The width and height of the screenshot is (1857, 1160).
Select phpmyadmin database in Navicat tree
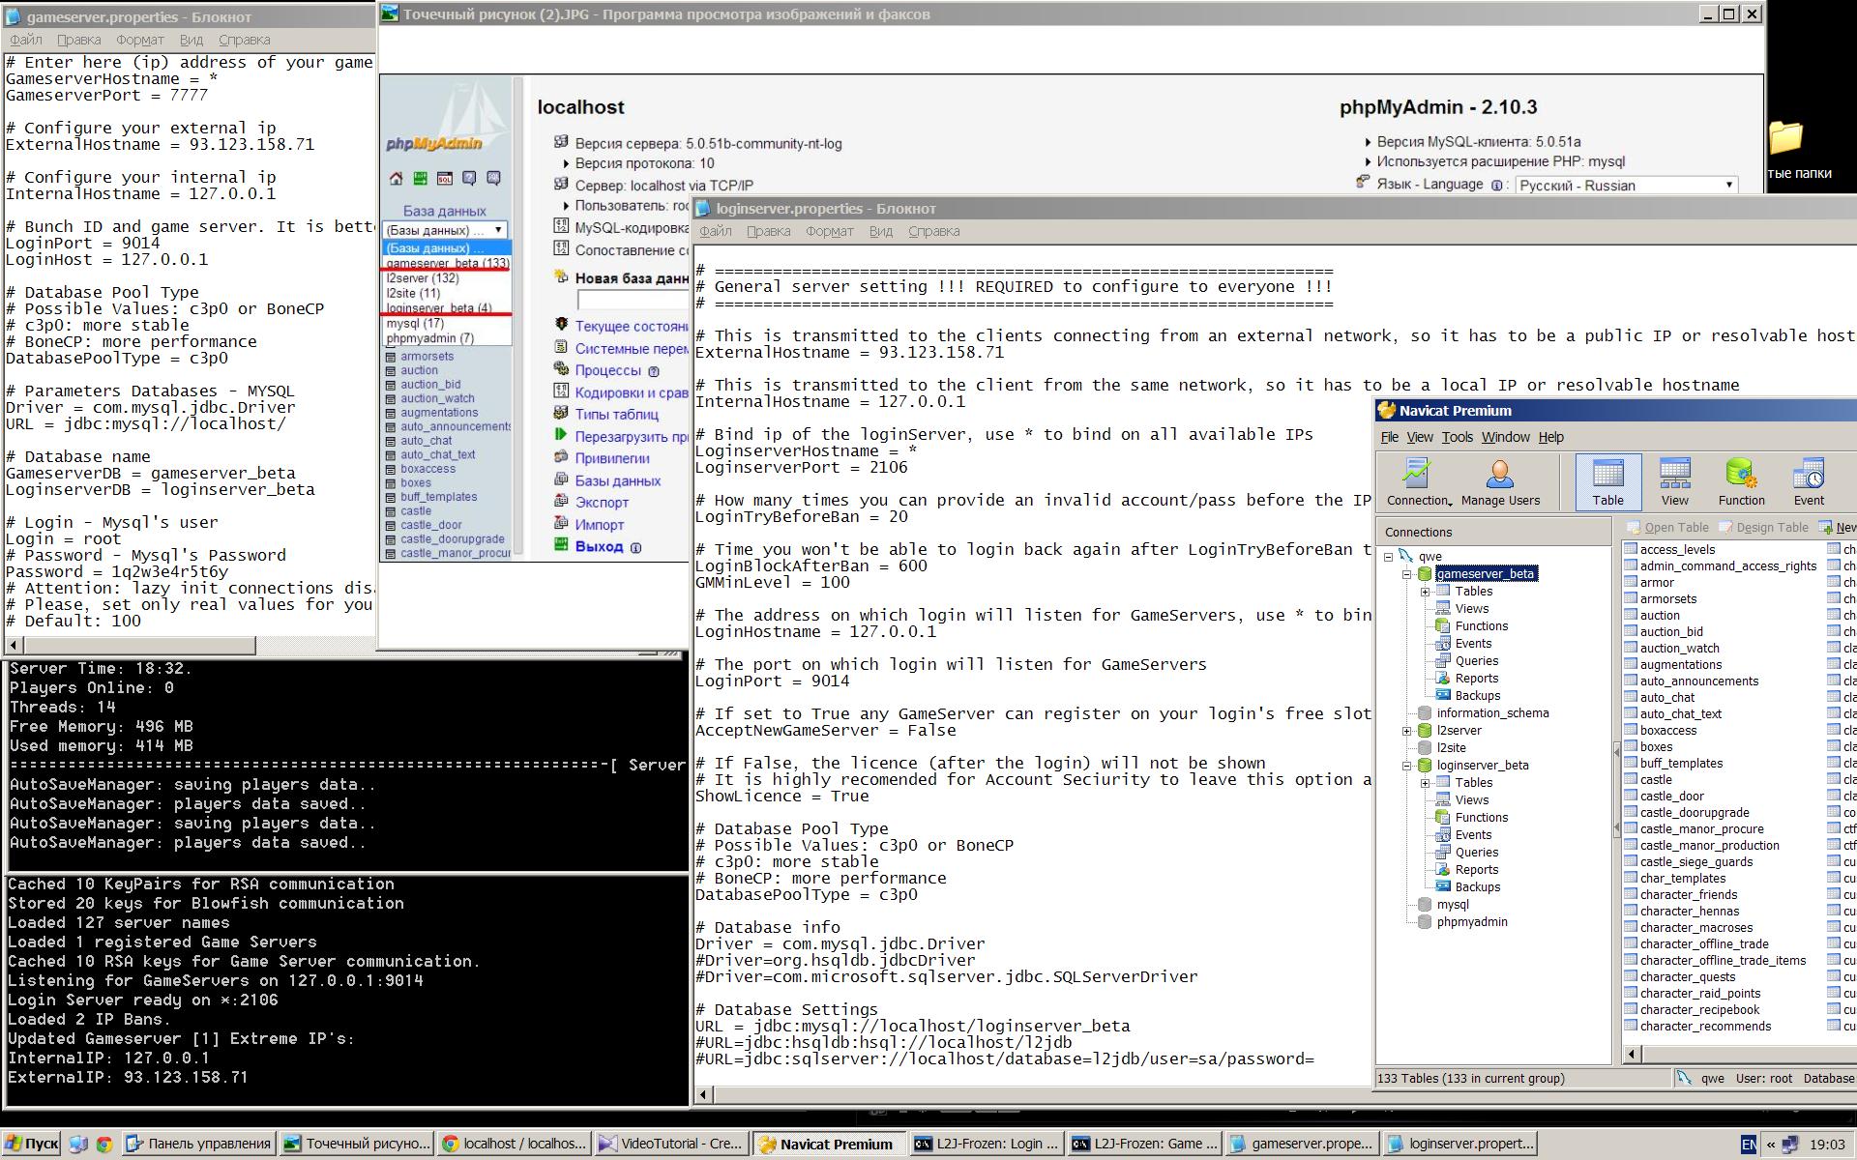click(1471, 922)
